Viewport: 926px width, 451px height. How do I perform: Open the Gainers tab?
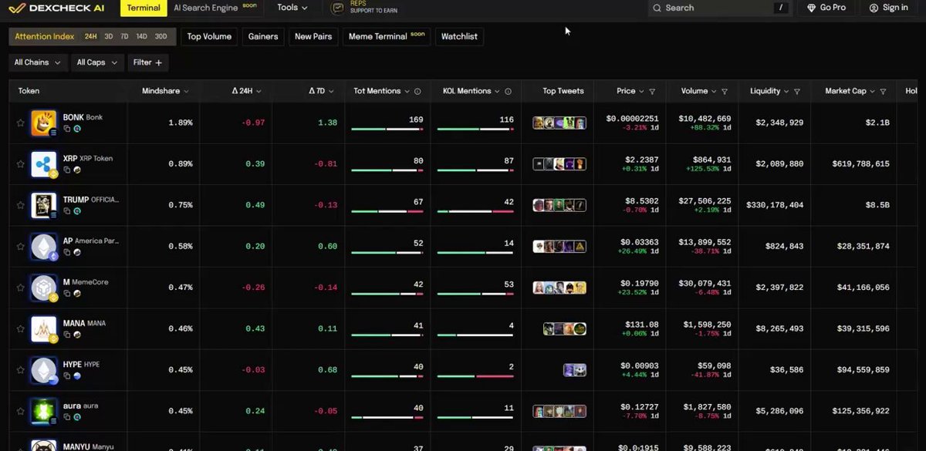point(262,36)
